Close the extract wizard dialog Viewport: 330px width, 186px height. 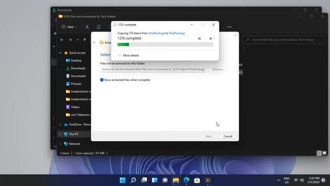pos(235,35)
